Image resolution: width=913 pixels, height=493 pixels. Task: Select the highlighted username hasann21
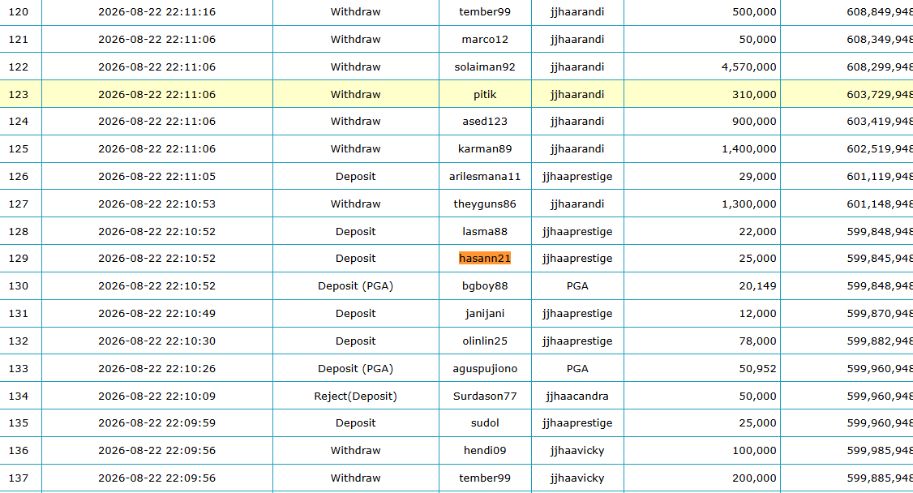tap(484, 259)
